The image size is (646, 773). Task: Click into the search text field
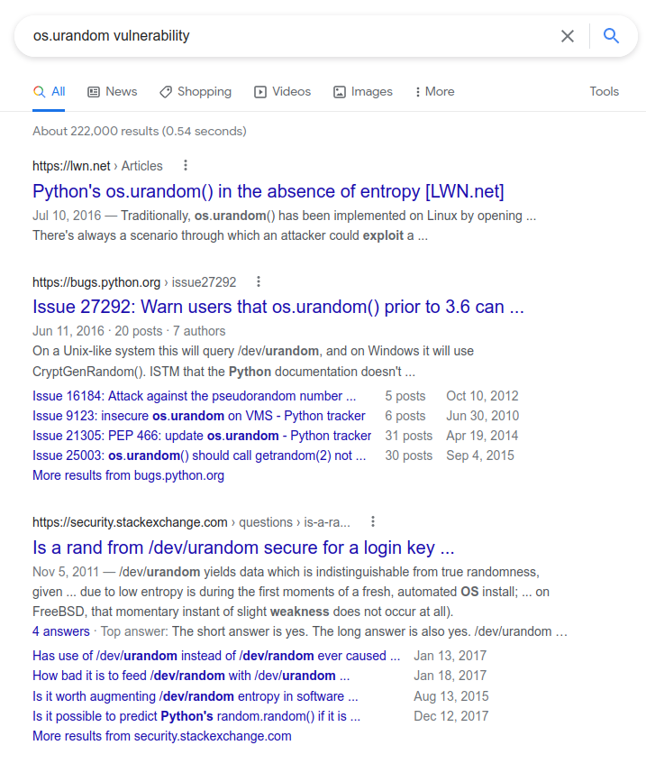click(x=290, y=36)
